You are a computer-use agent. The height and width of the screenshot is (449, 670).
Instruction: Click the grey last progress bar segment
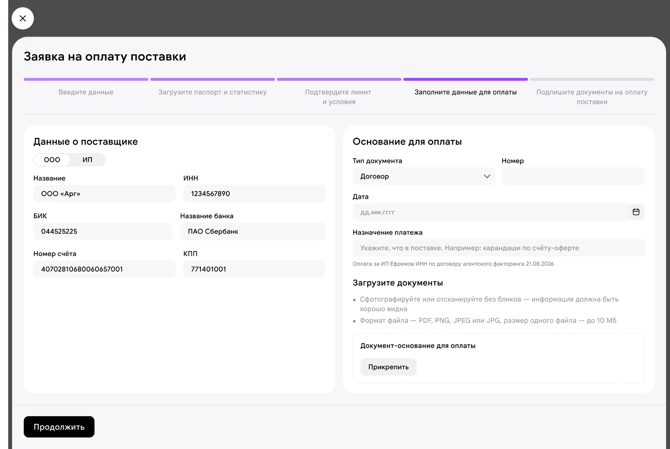click(592, 79)
